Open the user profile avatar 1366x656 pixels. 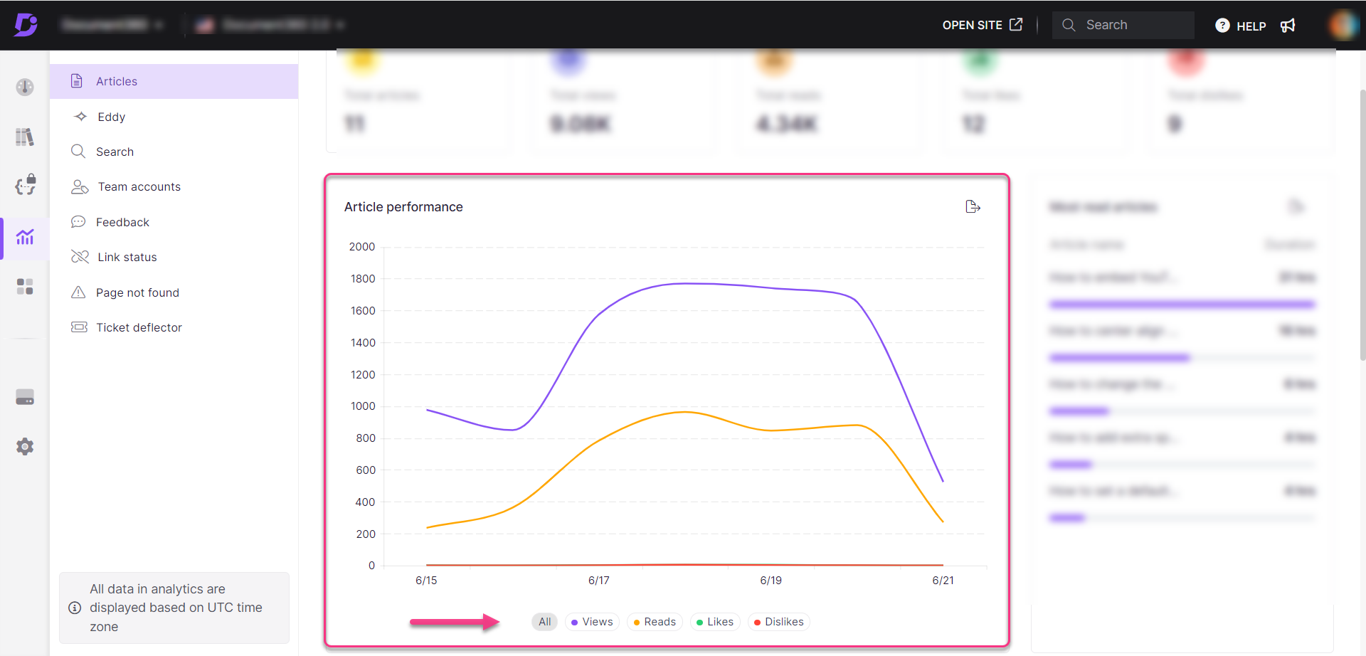pyautogui.click(x=1343, y=25)
